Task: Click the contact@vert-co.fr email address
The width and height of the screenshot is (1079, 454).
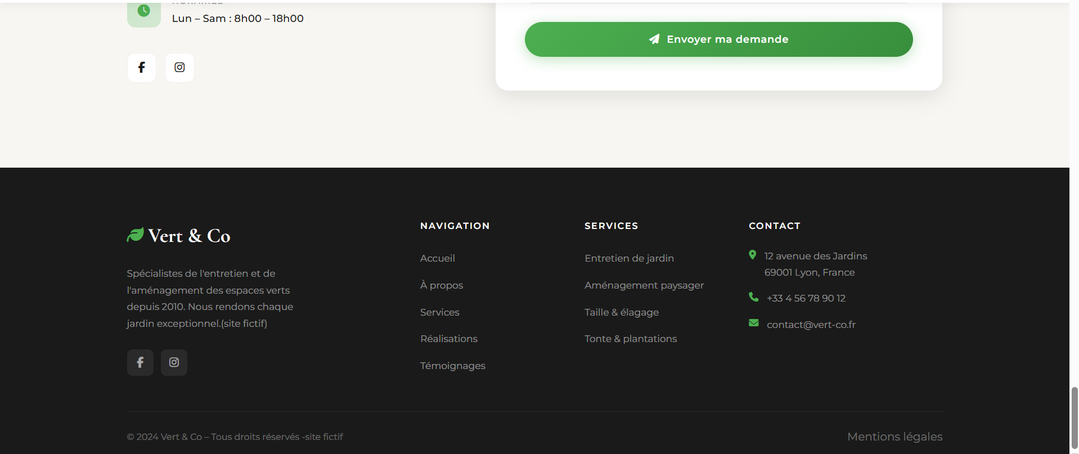Action: click(x=811, y=325)
